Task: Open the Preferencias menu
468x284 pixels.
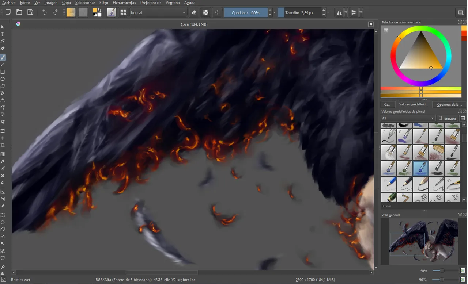Action: pos(151,3)
